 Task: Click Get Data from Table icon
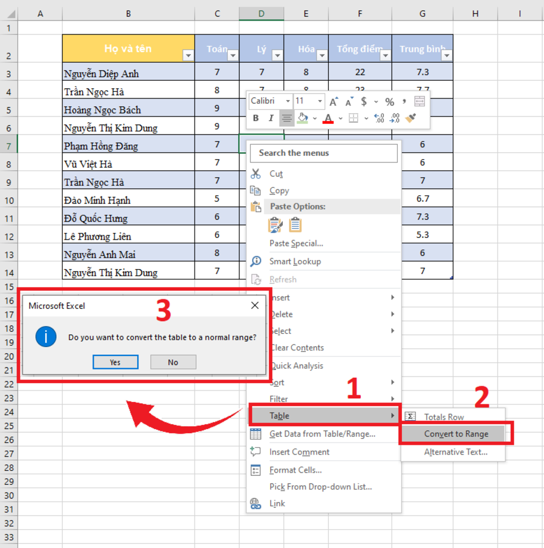[x=256, y=434]
